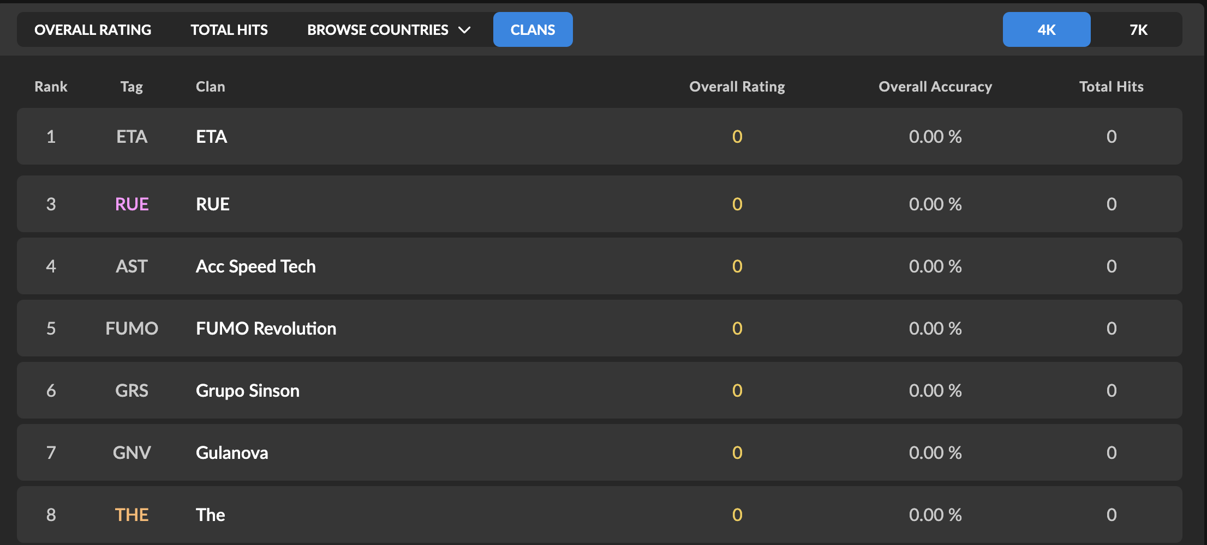Select the Gulanova clan entry
Screen dimensions: 1207x545
point(232,453)
